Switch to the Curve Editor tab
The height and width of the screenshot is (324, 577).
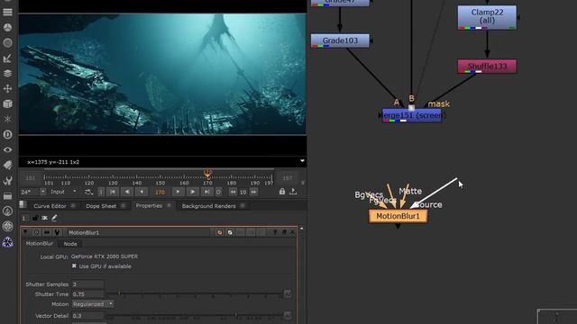50,206
